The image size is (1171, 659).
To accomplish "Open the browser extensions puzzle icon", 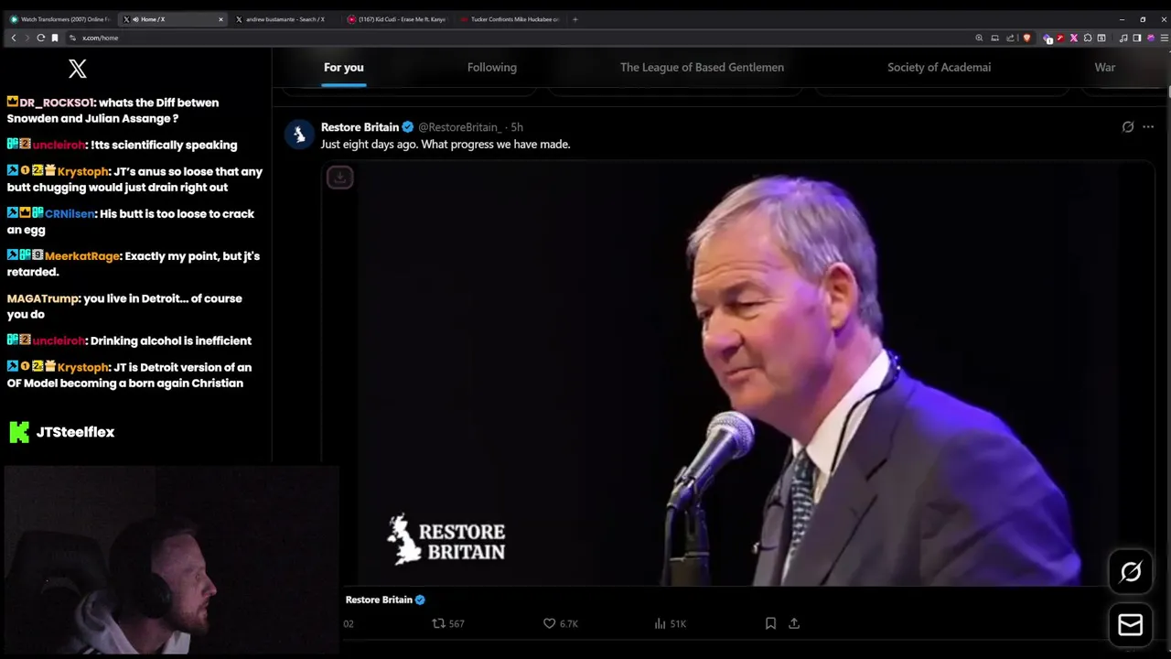I will (x=1088, y=38).
